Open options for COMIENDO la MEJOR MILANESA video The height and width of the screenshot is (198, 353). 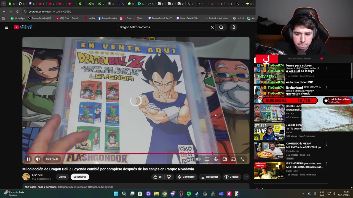coord(326,144)
